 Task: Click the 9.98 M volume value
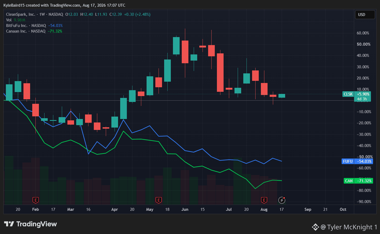coord(20,20)
